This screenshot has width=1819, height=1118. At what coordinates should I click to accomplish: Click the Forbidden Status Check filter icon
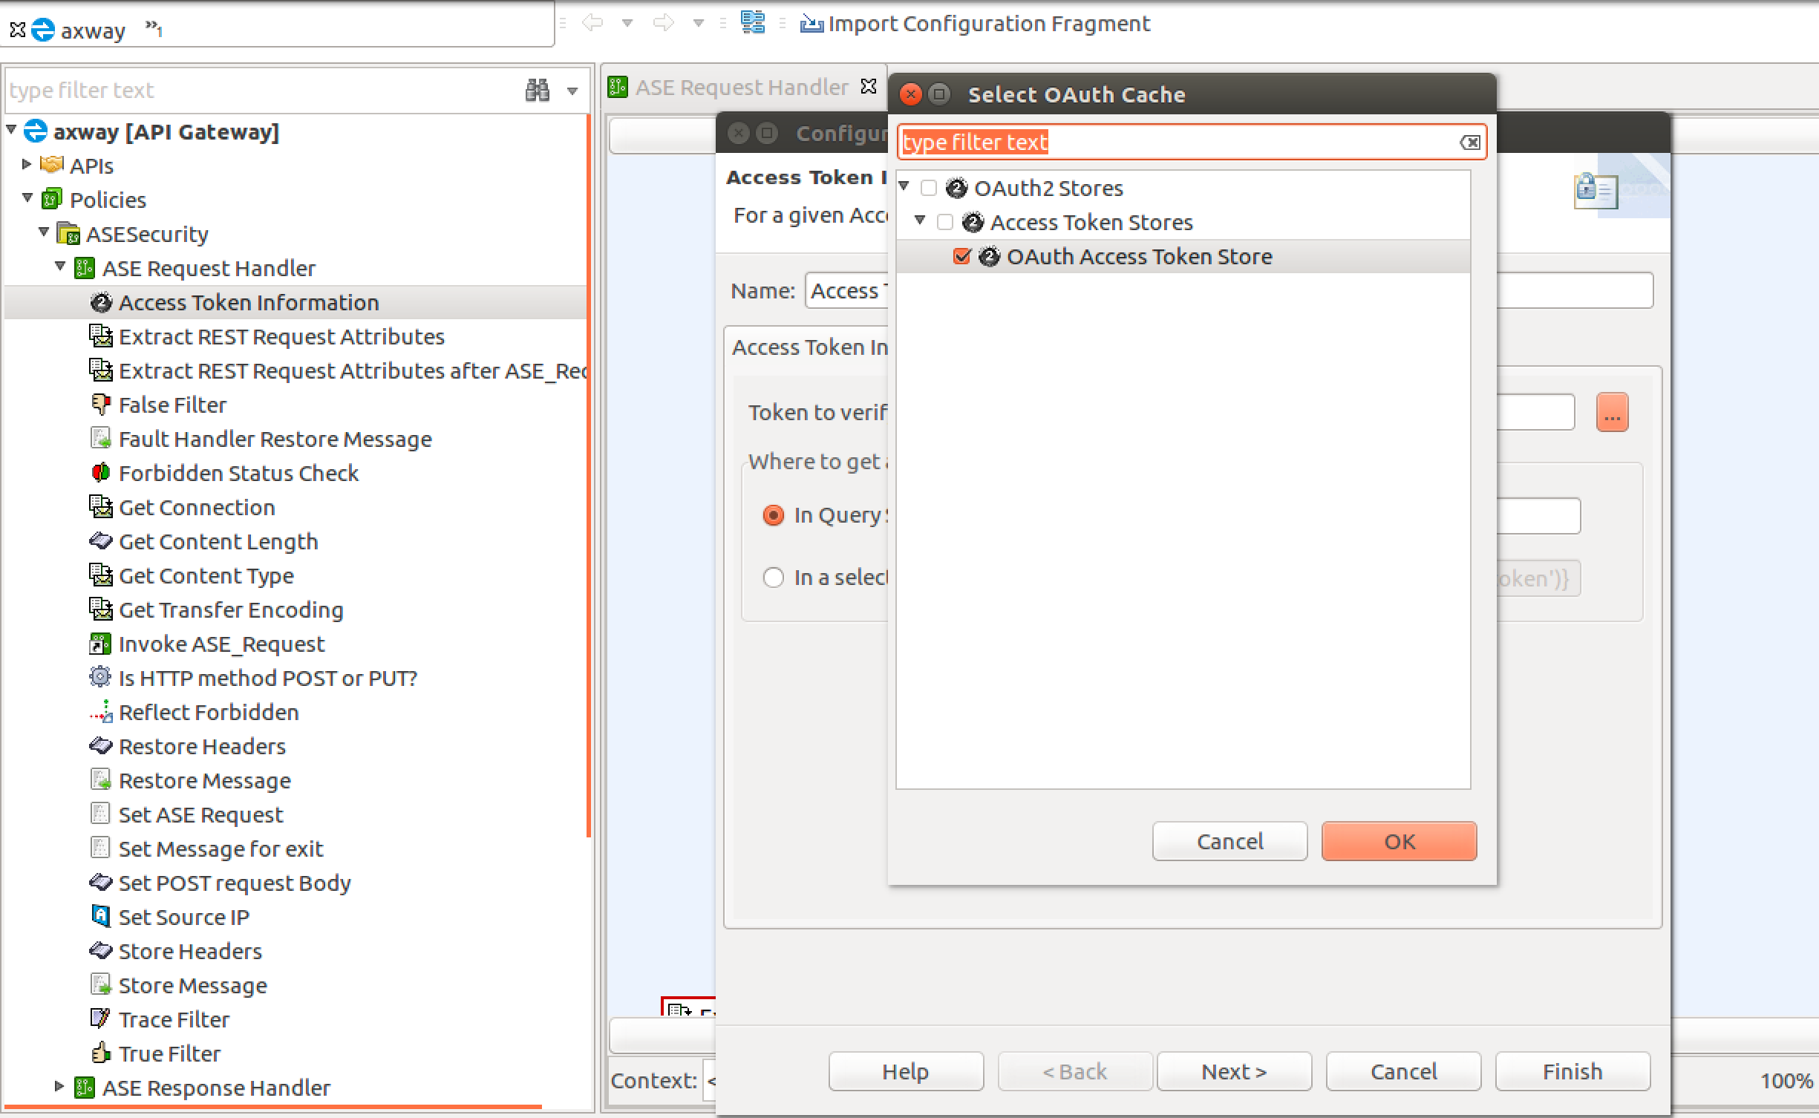coord(100,473)
